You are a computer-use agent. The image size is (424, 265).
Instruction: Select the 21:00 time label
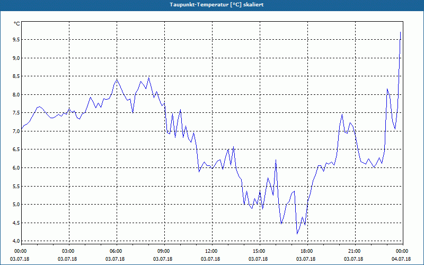tap(355, 251)
